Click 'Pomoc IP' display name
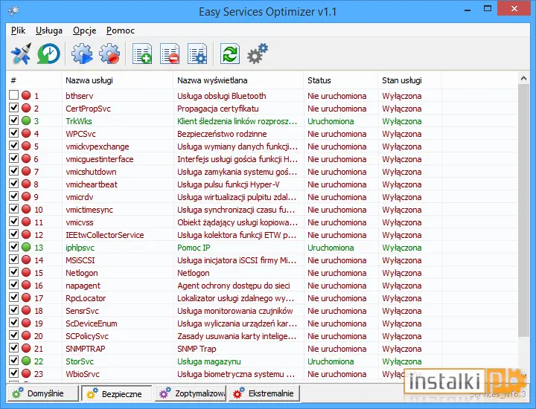 point(194,248)
